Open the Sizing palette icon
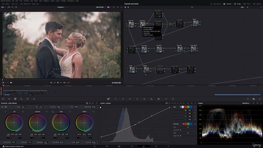 coord(166,99)
